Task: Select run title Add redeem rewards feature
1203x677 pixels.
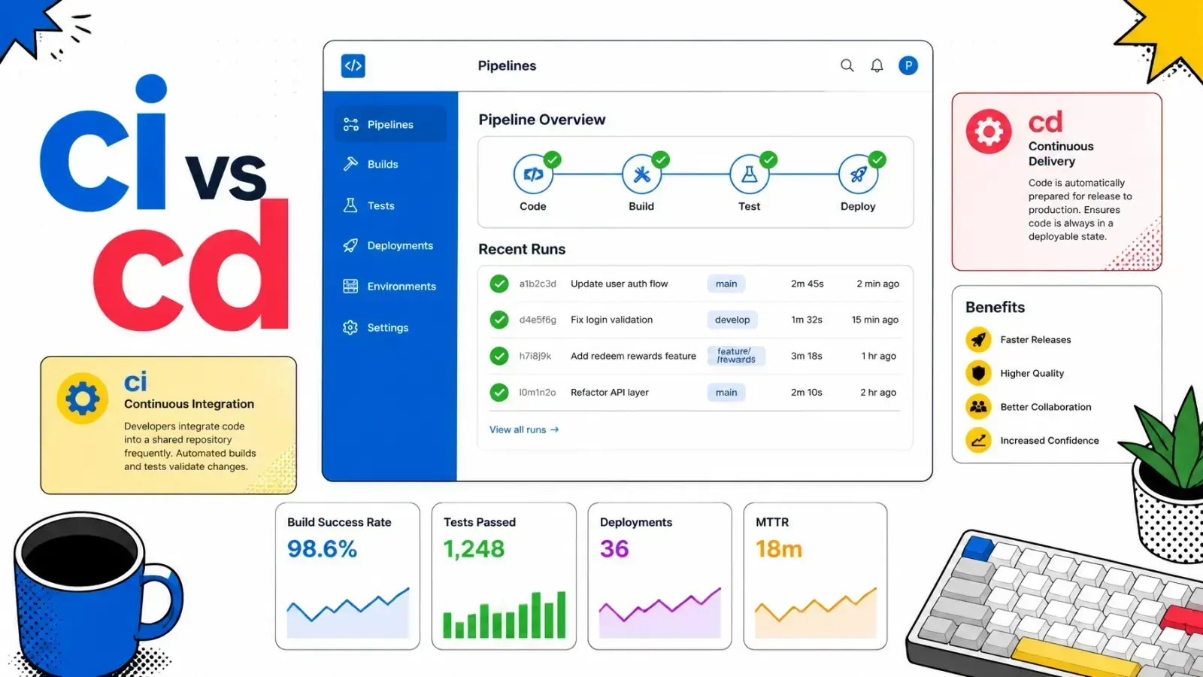Action: coord(633,356)
